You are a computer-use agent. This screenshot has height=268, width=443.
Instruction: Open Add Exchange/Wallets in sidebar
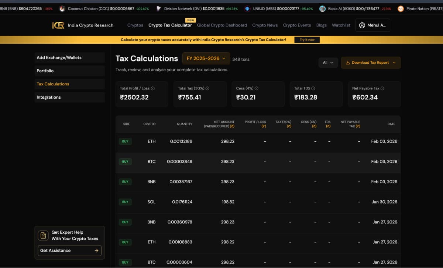(69, 57)
